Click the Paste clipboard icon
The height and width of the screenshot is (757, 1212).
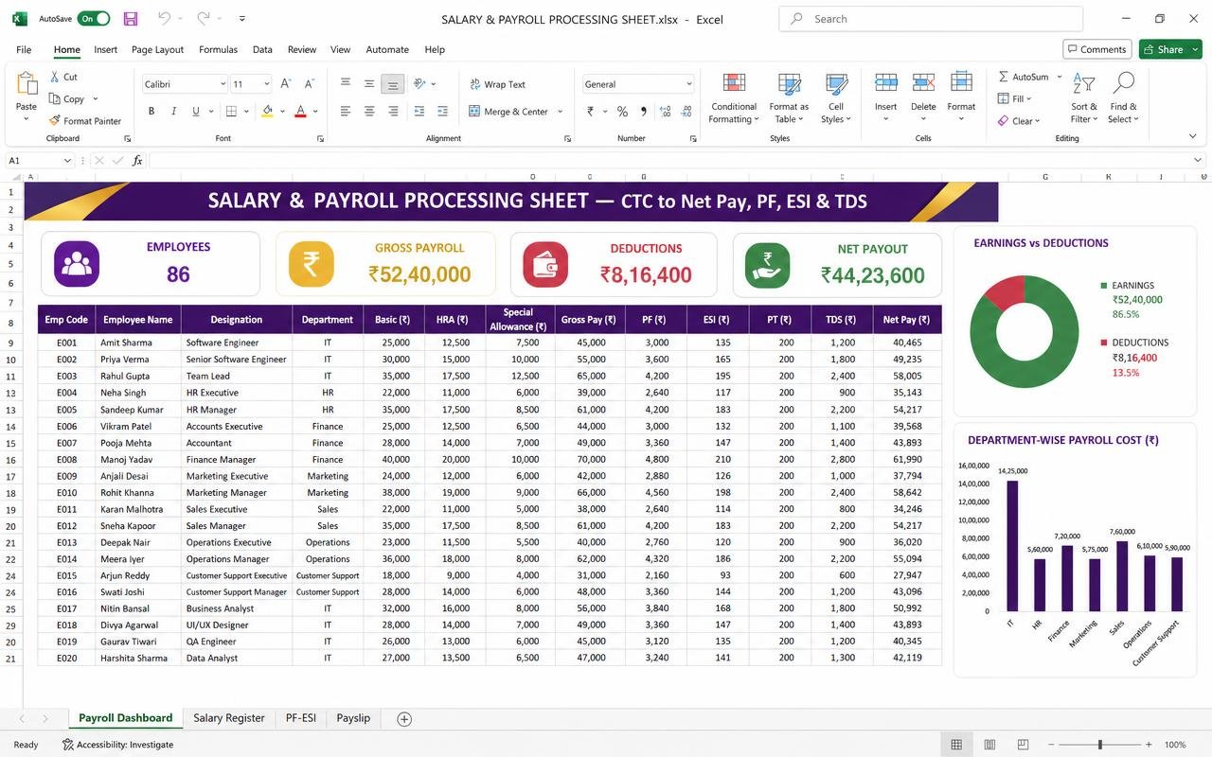[x=27, y=85]
